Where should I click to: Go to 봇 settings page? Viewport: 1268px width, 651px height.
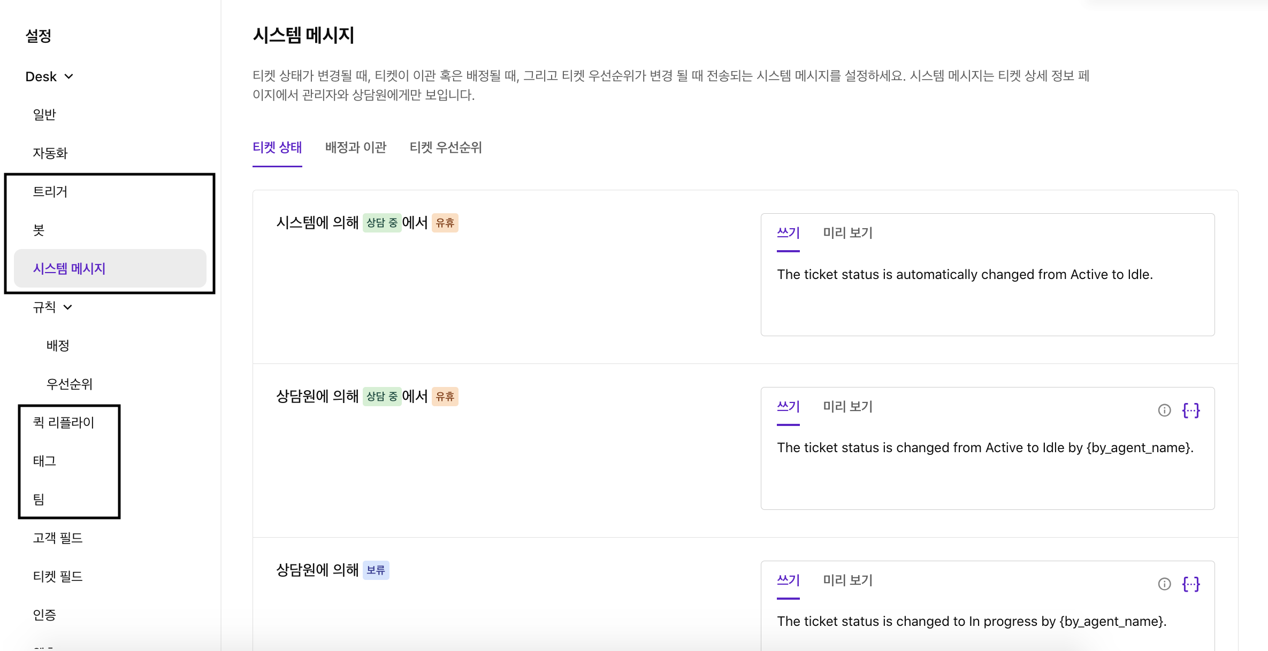tap(39, 230)
